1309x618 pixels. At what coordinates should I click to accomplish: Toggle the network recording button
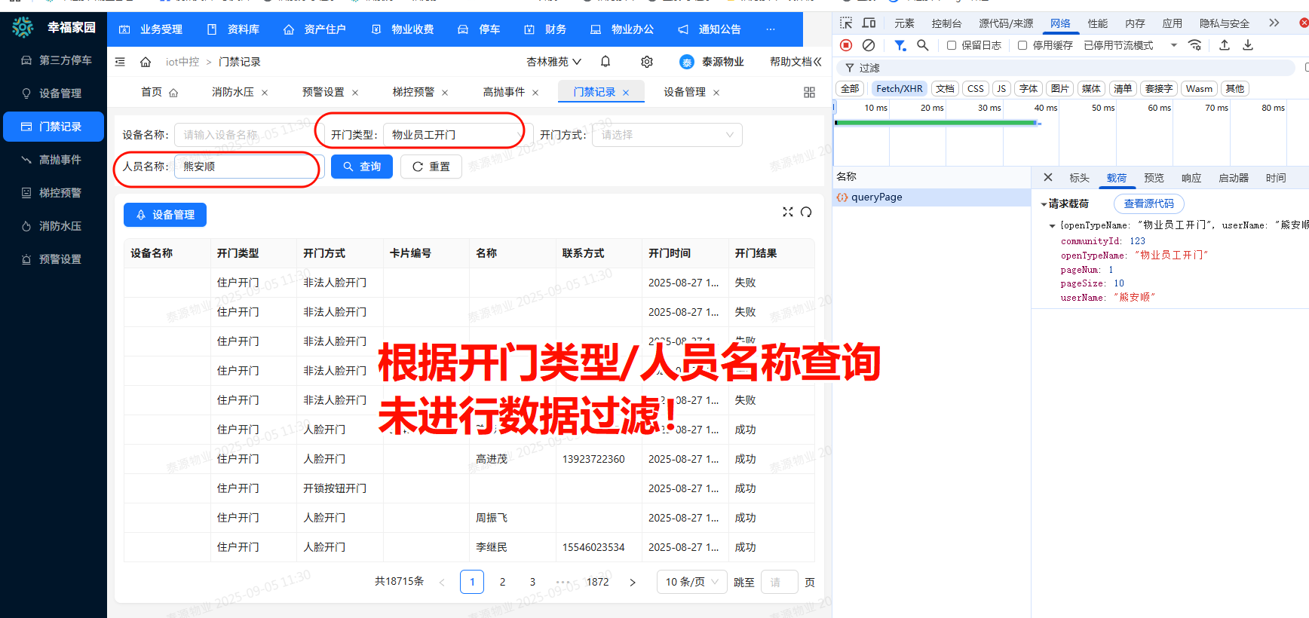pyautogui.click(x=846, y=45)
